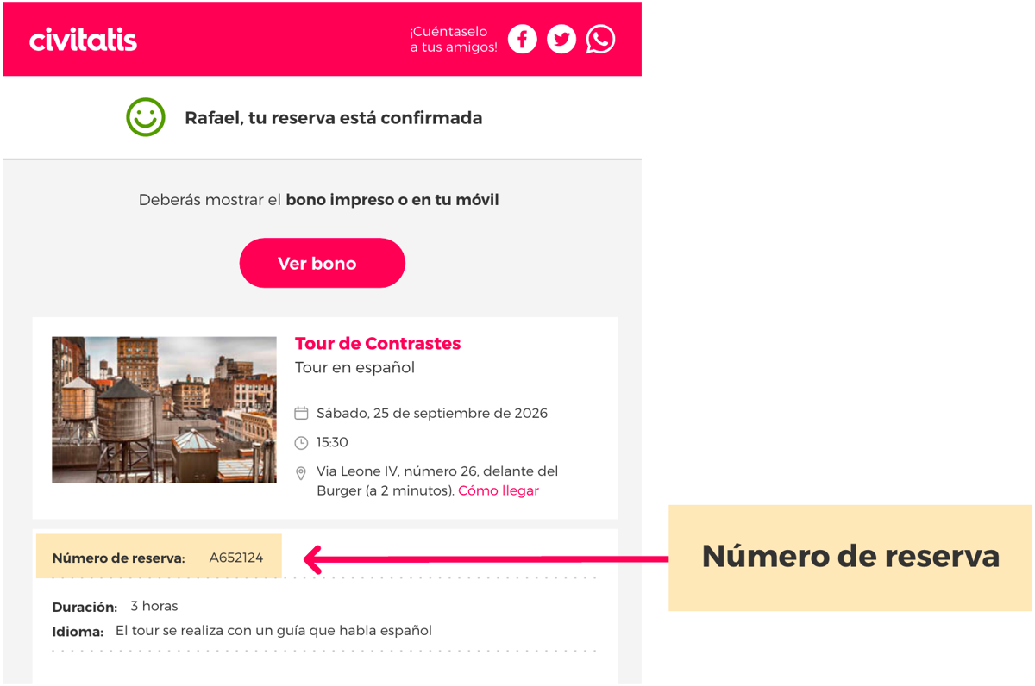Click the Duración 3 horas line
This screenshot has width=1035, height=686.
click(x=115, y=607)
